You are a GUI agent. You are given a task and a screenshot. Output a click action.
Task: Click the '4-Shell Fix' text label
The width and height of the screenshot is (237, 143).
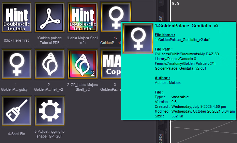click(16, 134)
